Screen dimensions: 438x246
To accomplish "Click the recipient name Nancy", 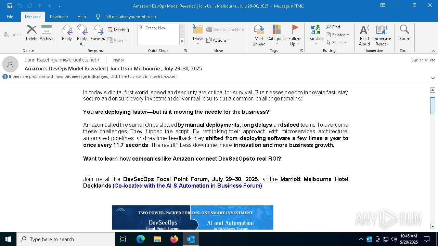I will [118, 60].
